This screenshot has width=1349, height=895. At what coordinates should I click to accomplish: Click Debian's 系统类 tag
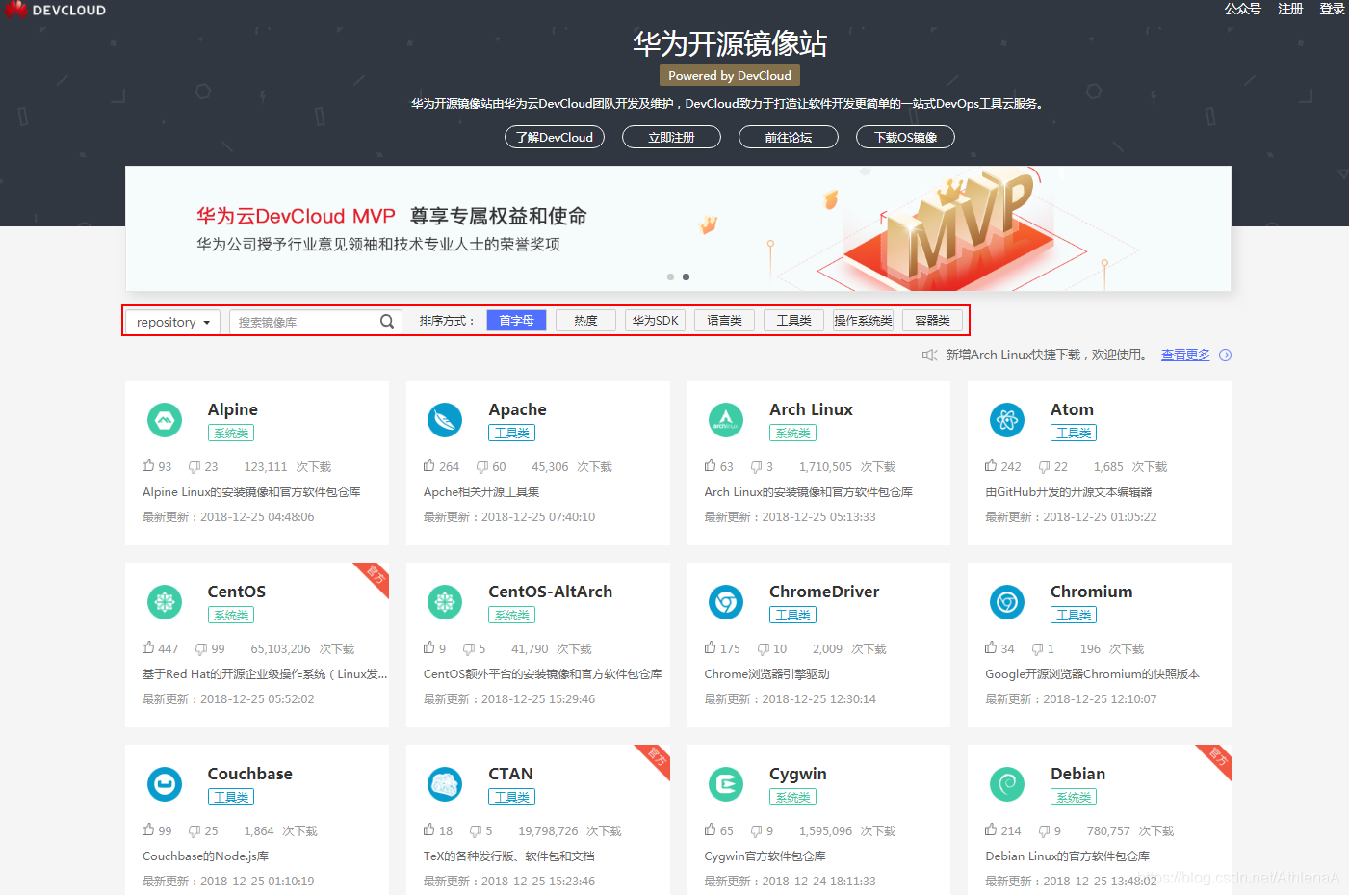[x=1074, y=798]
